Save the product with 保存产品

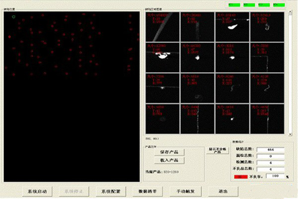(x=169, y=152)
